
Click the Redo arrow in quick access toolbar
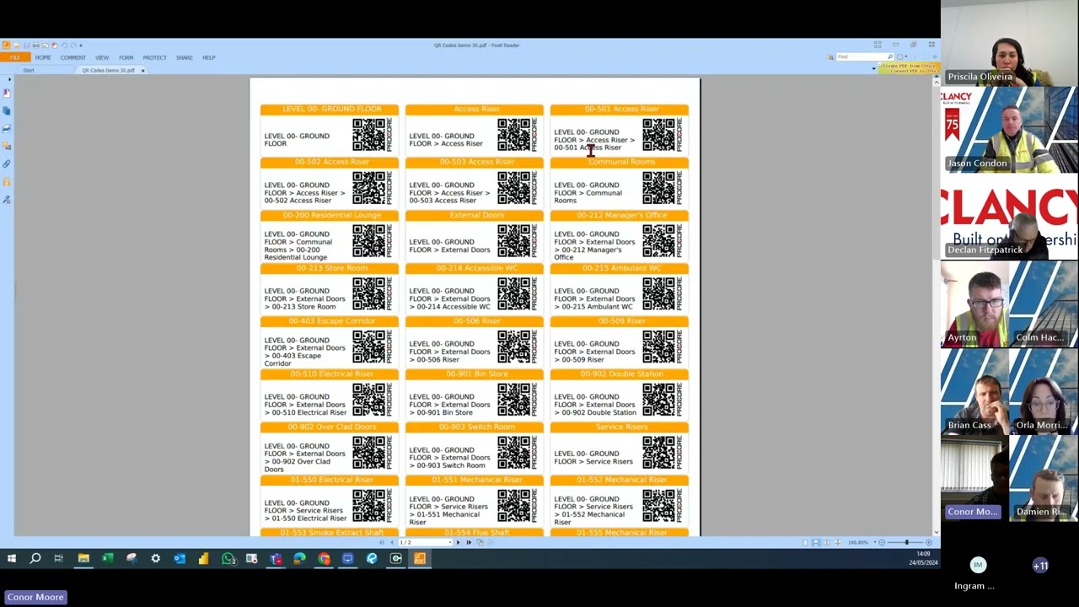[x=72, y=46]
